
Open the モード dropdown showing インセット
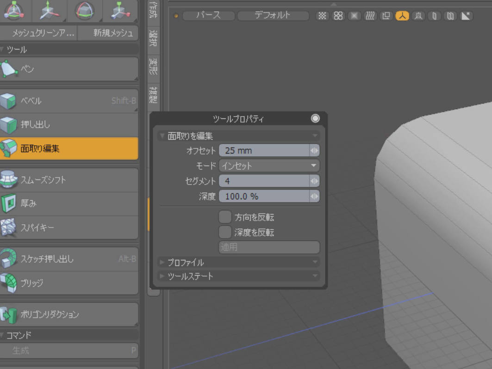coord(269,166)
